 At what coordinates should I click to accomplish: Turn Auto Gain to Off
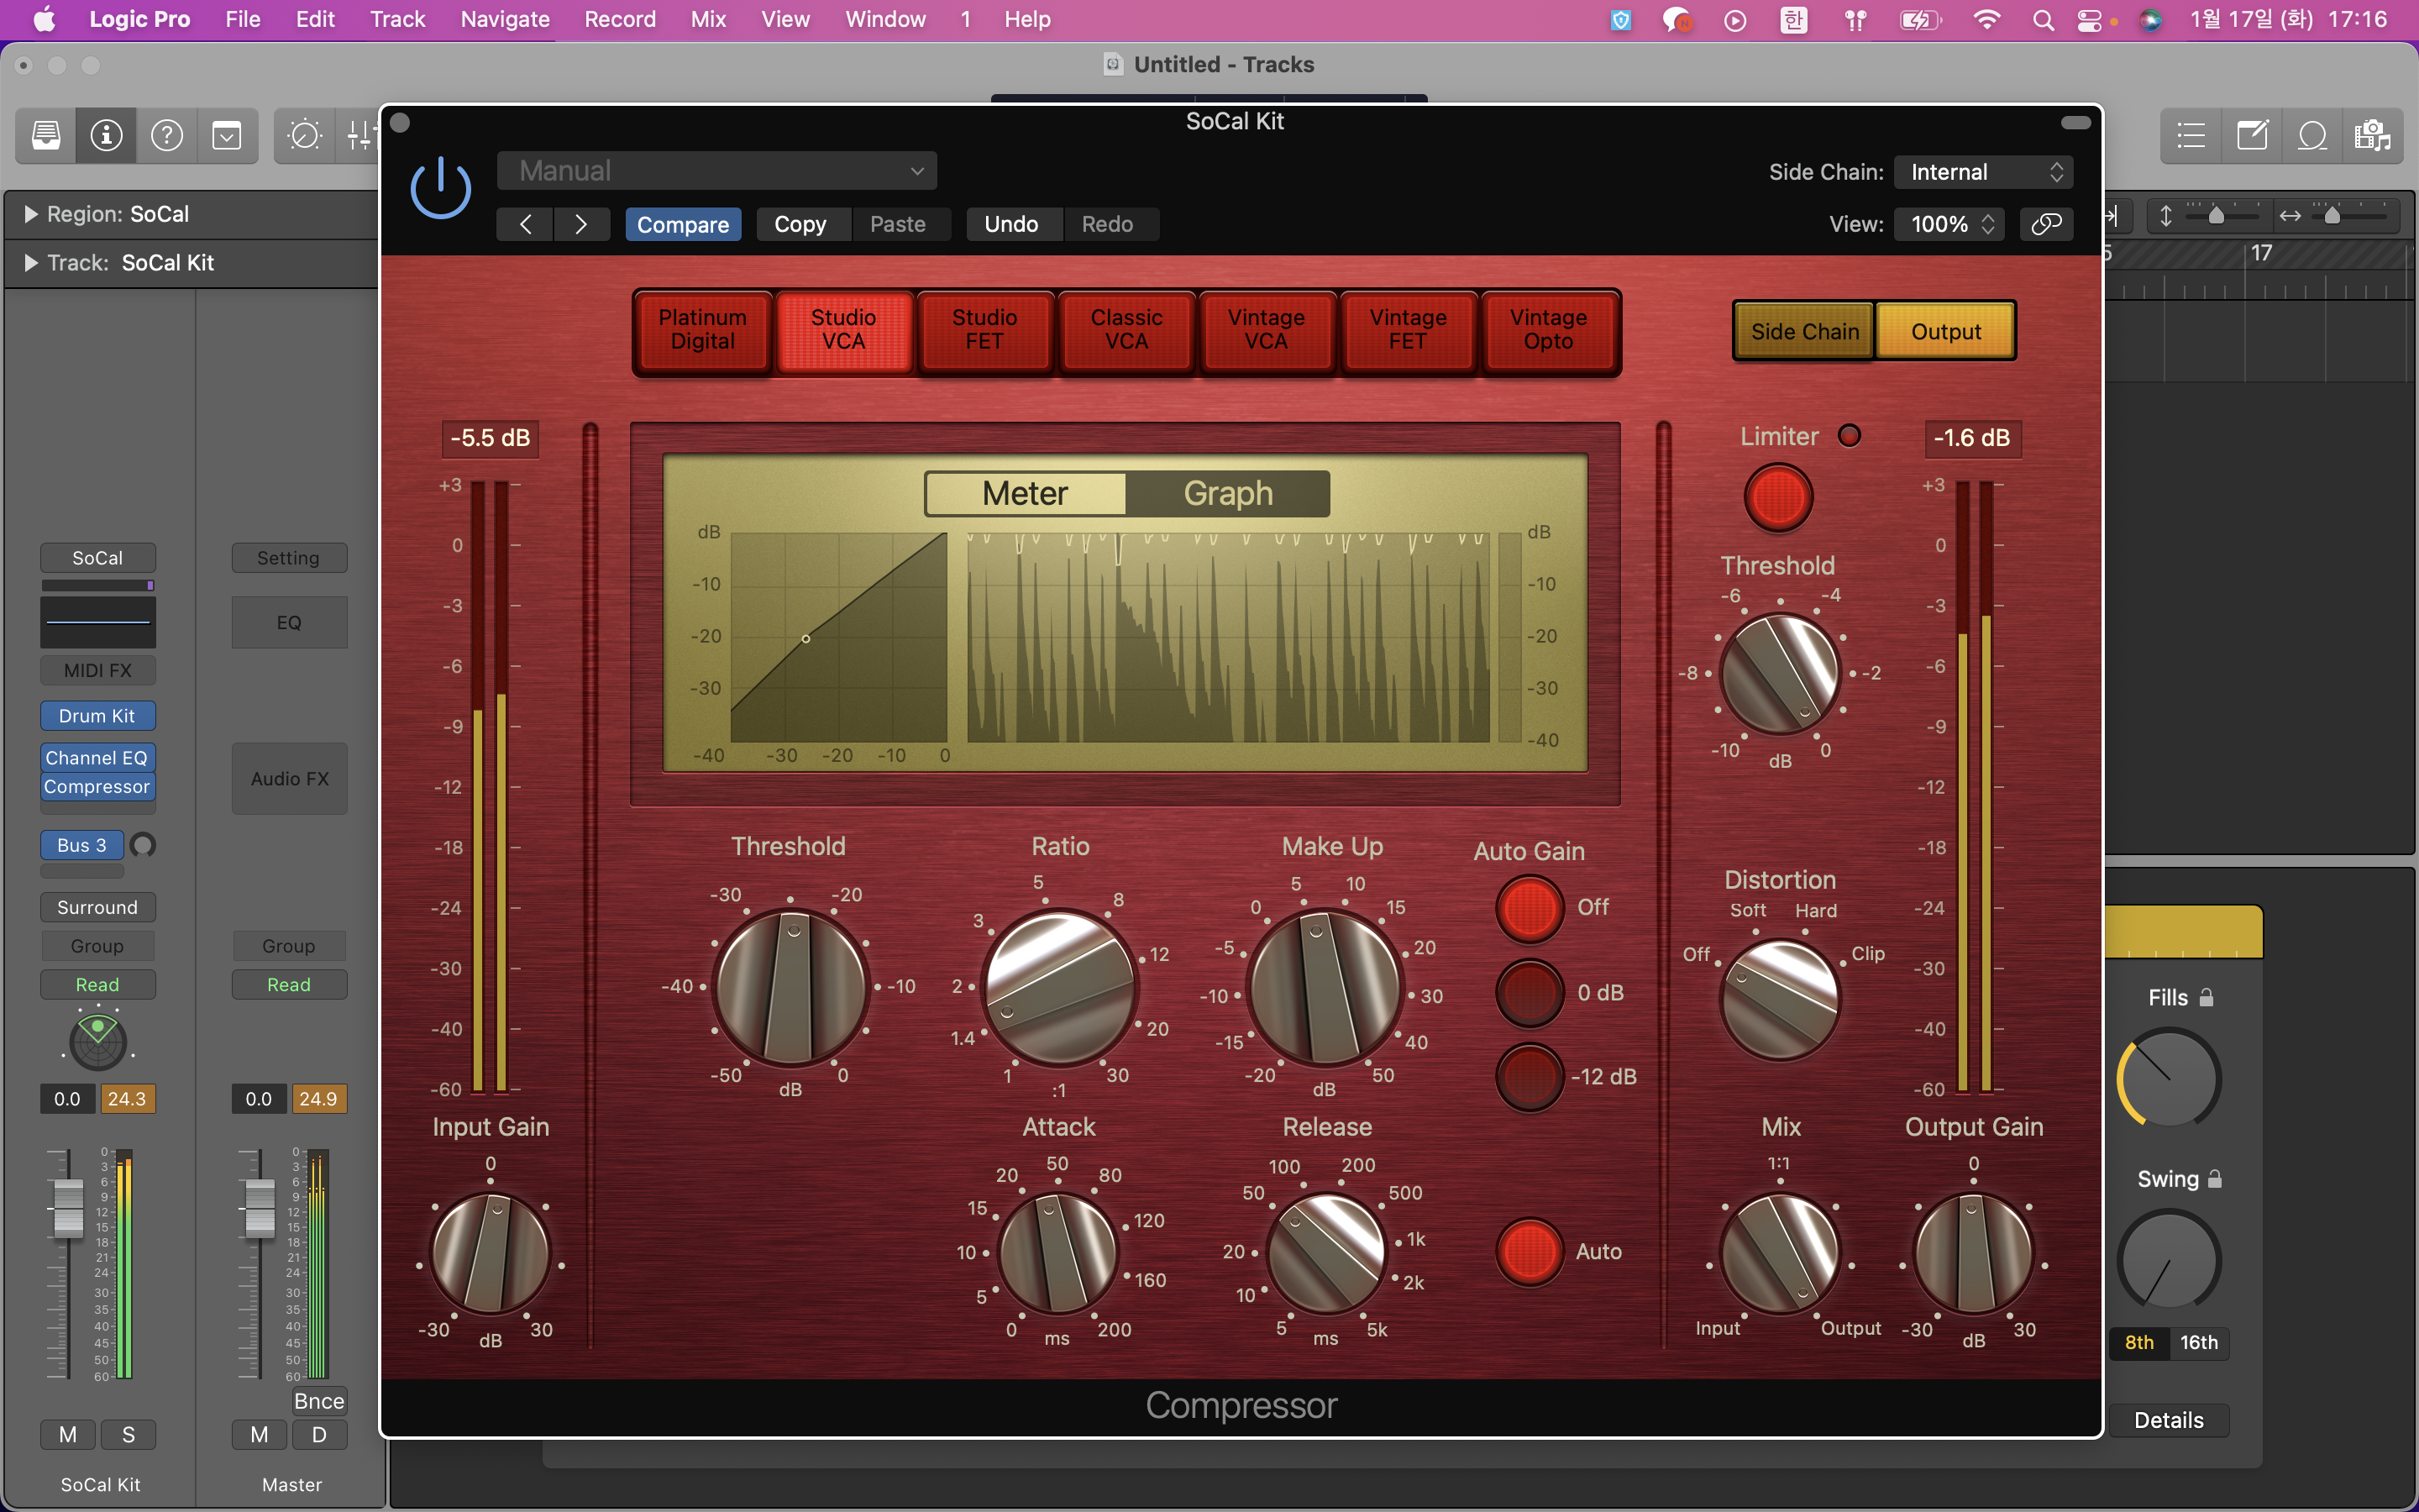point(1530,908)
